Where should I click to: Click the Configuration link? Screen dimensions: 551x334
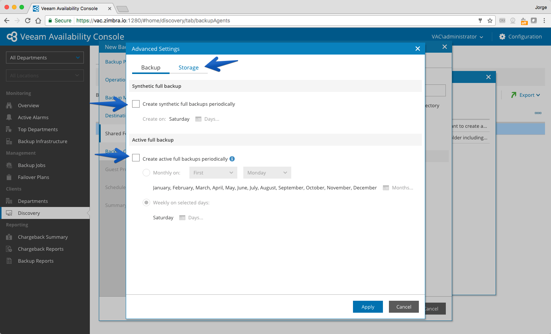[525, 37]
